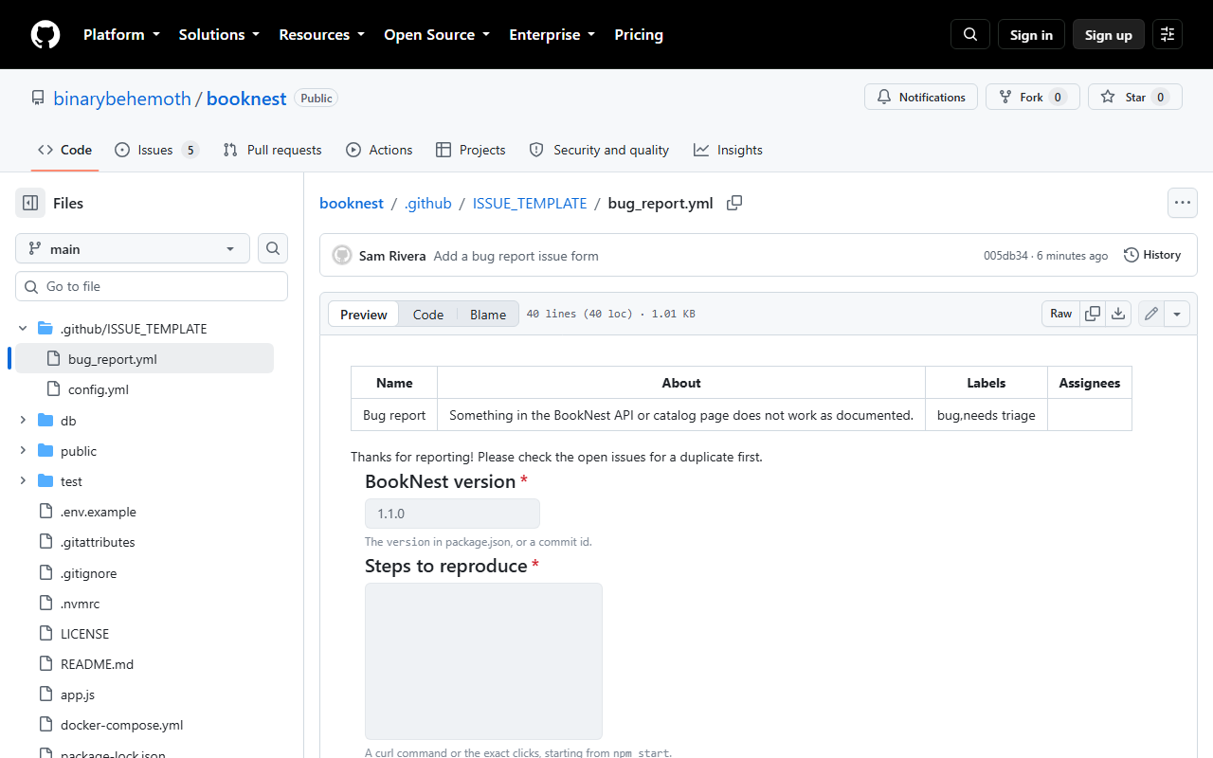Image resolution: width=1213 pixels, height=758 pixels.
Task: Navigate to .github folder breadcrumb
Action: point(428,203)
